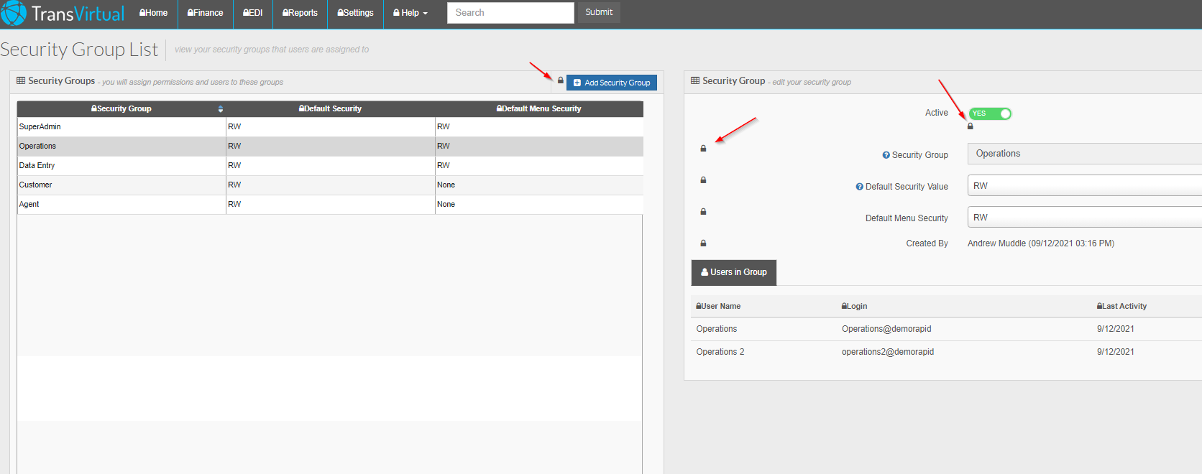The width and height of the screenshot is (1202, 474).
Task: Sort by the Default Menu Security column header
Action: [539, 109]
